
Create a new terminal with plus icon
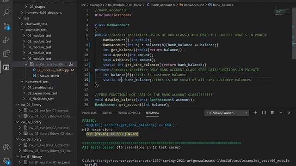[255, 113]
